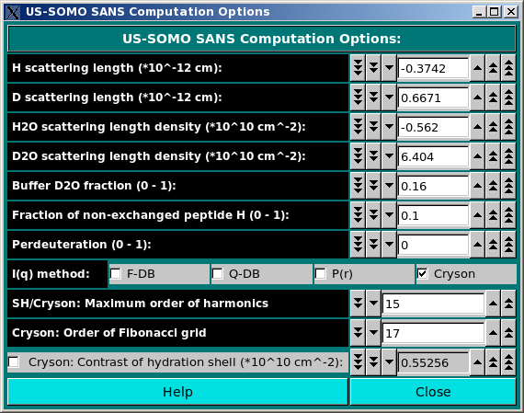Screen dimensions: 524x413
Task: Single-arrow decrease H scattering length
Action: (x=389, y=68)
